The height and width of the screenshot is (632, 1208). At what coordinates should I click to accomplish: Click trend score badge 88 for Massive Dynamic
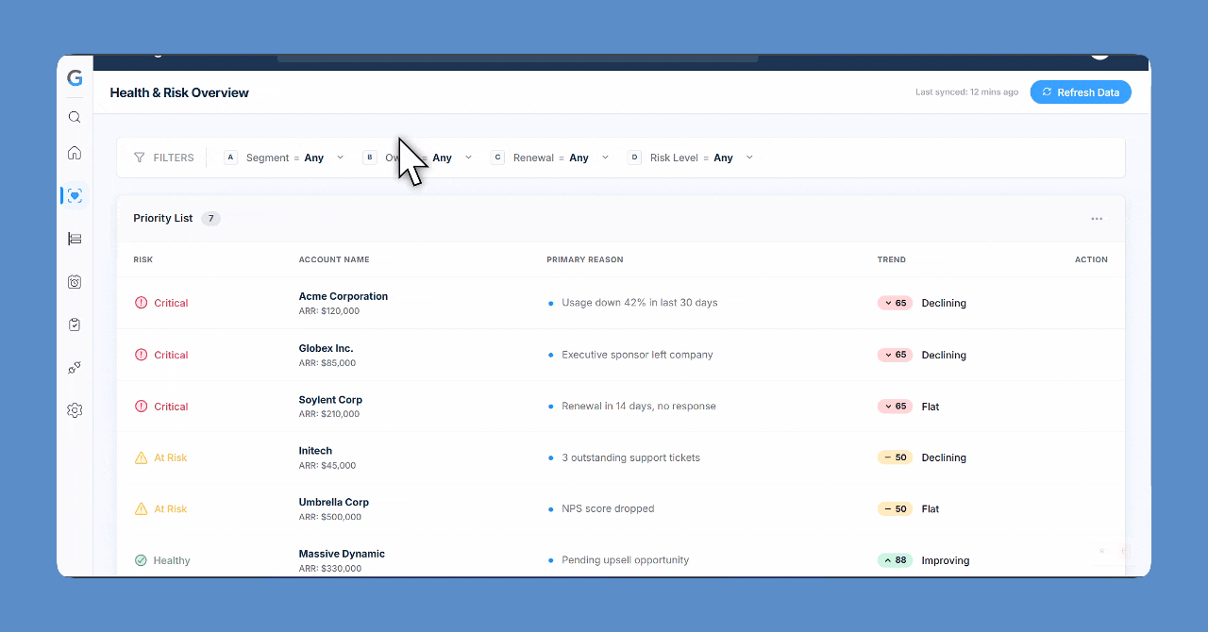[895, 560]
